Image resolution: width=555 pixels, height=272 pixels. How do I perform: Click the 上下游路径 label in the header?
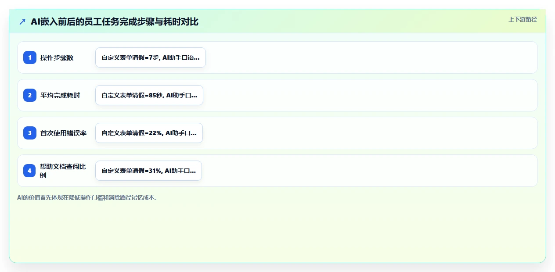click(523, 19)
